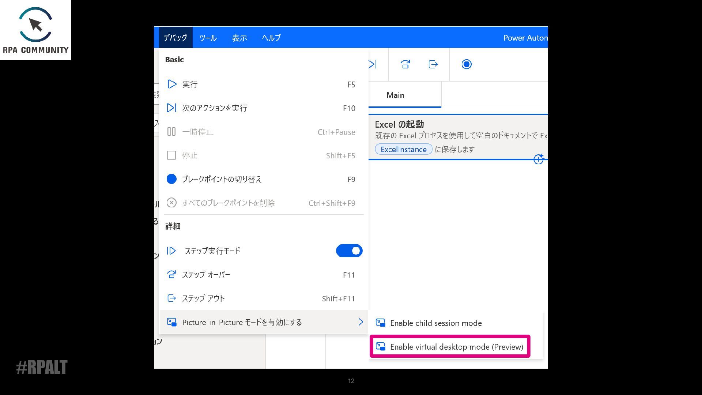This screenshot has height=395, width=702.
Task: Open the デバッグ menu
Action: point(175,38)
